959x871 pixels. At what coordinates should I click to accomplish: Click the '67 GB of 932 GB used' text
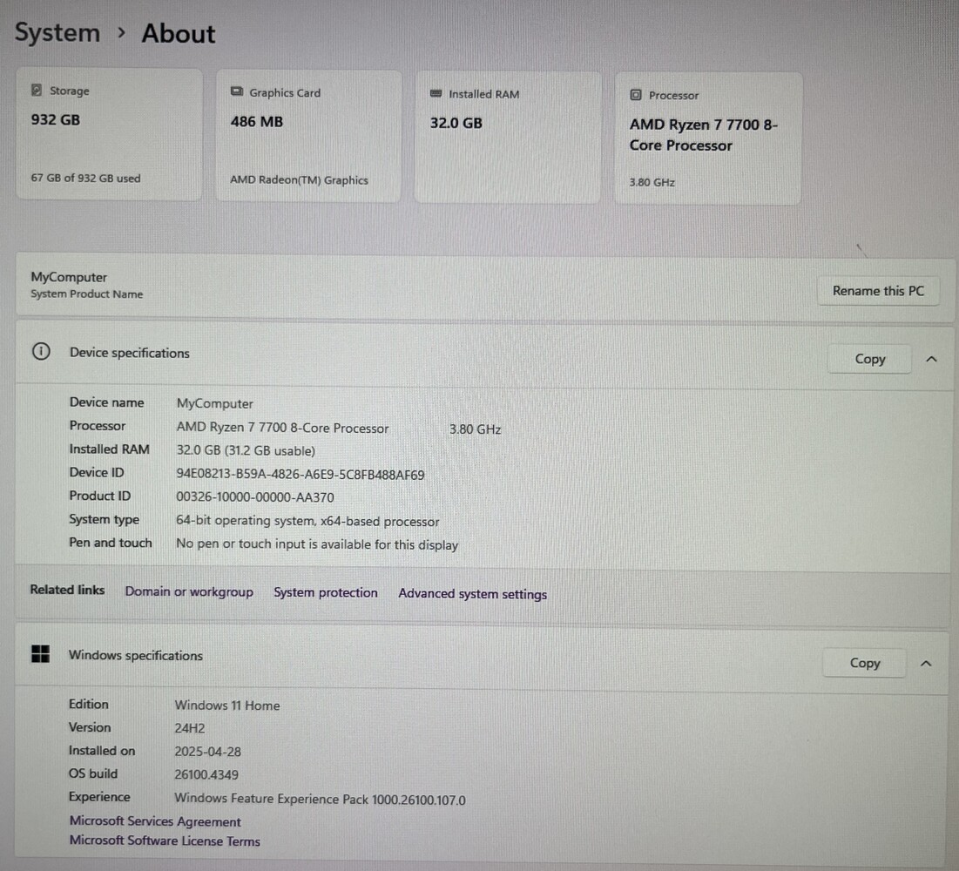pyautogui.click(x=85, y=178)
